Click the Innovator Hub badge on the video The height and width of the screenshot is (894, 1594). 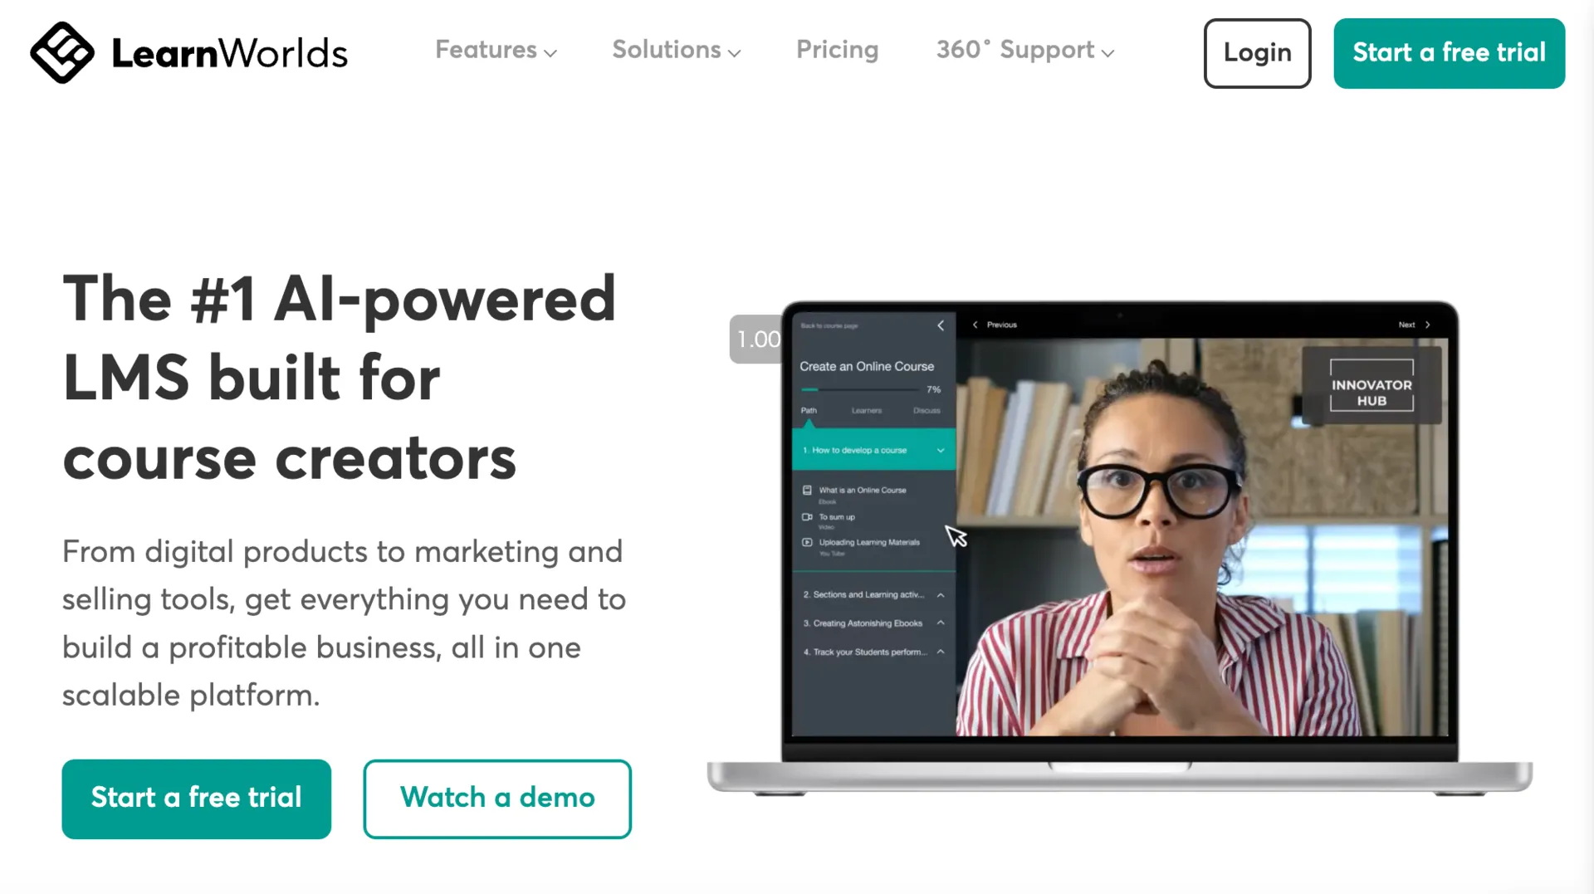point(1372,386)
